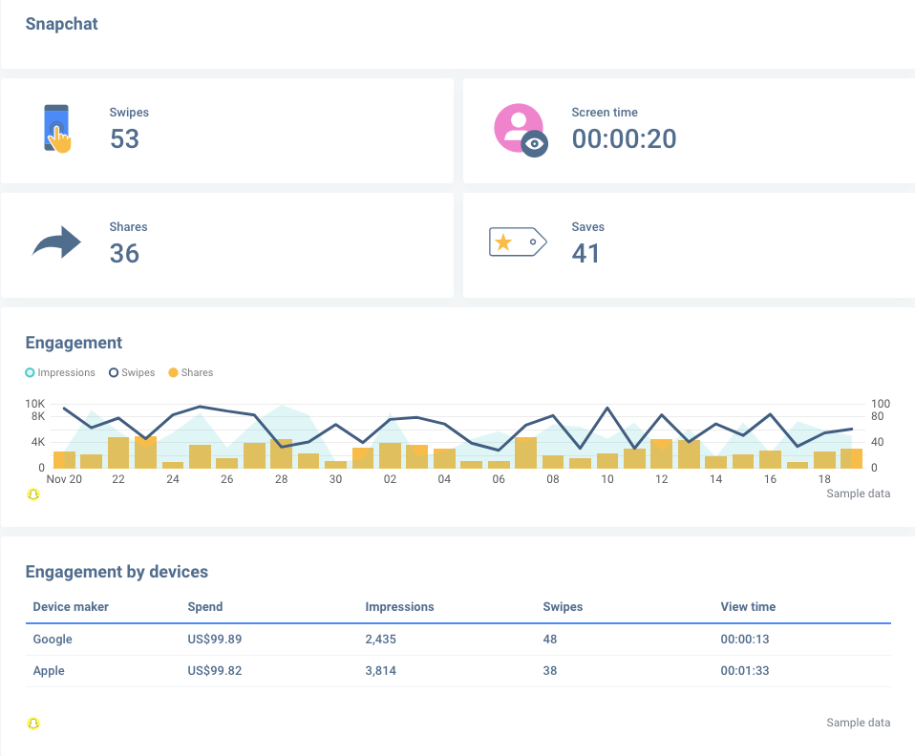Toggle Impressions series in chart legend
Viewport: 915px width, 756px height.
pos(60,372)
